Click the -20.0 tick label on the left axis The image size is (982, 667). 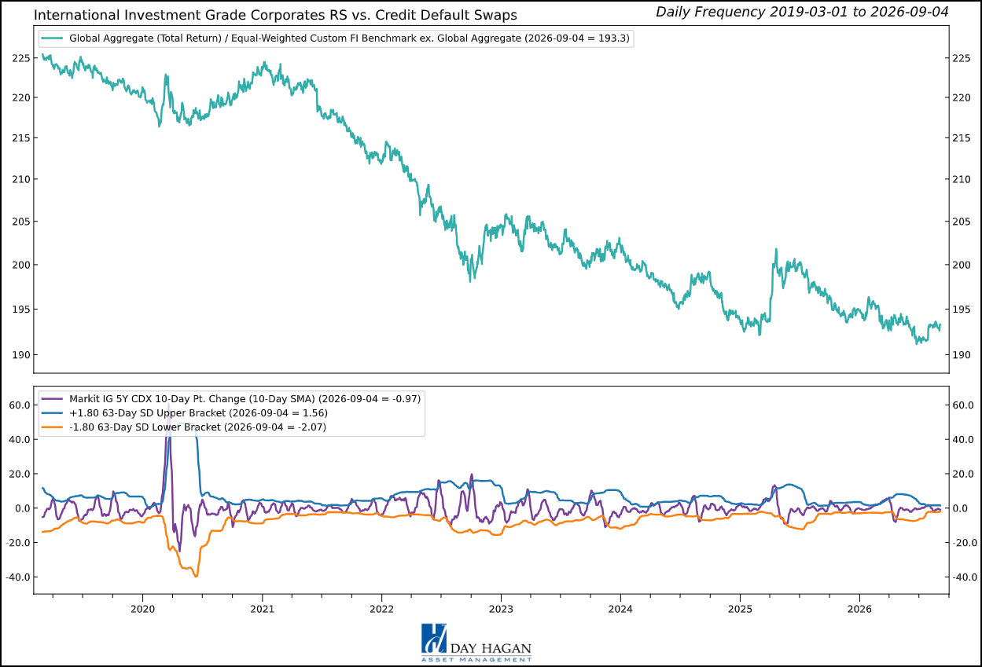(x=17, y=543)
